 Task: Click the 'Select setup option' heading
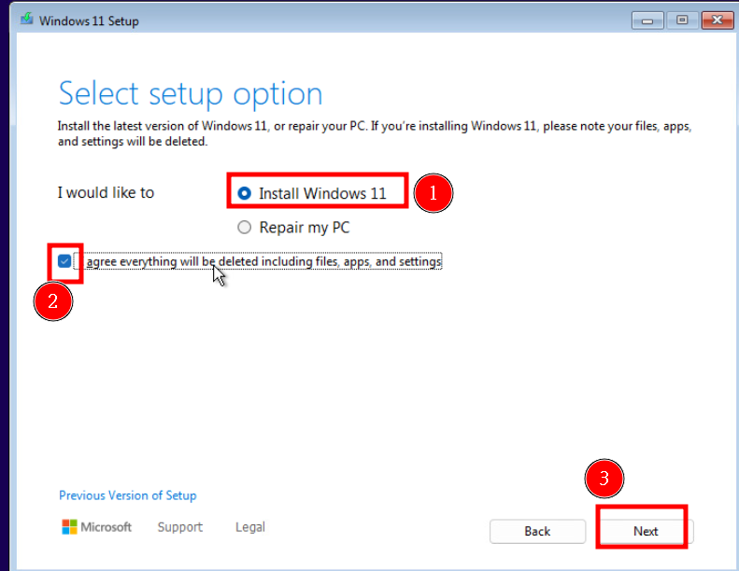tap(191, 94)
